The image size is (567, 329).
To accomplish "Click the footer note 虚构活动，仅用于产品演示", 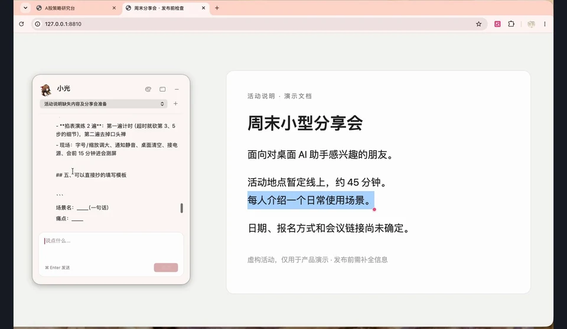I will tap(288, 259).
